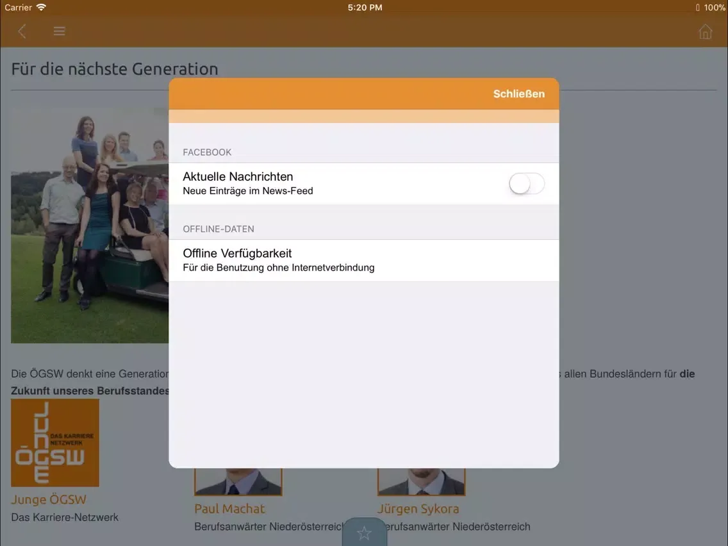
Task: Click the battery 100% indicator
Action: [710, 8]
